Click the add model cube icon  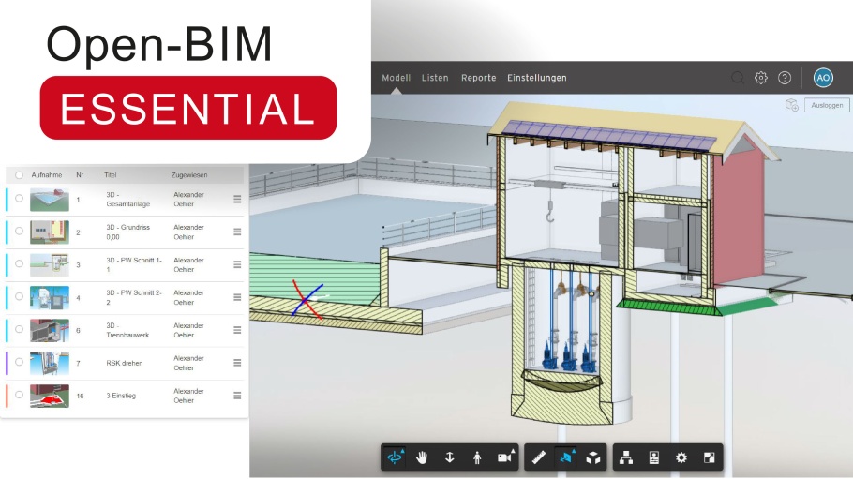(791, 105)
